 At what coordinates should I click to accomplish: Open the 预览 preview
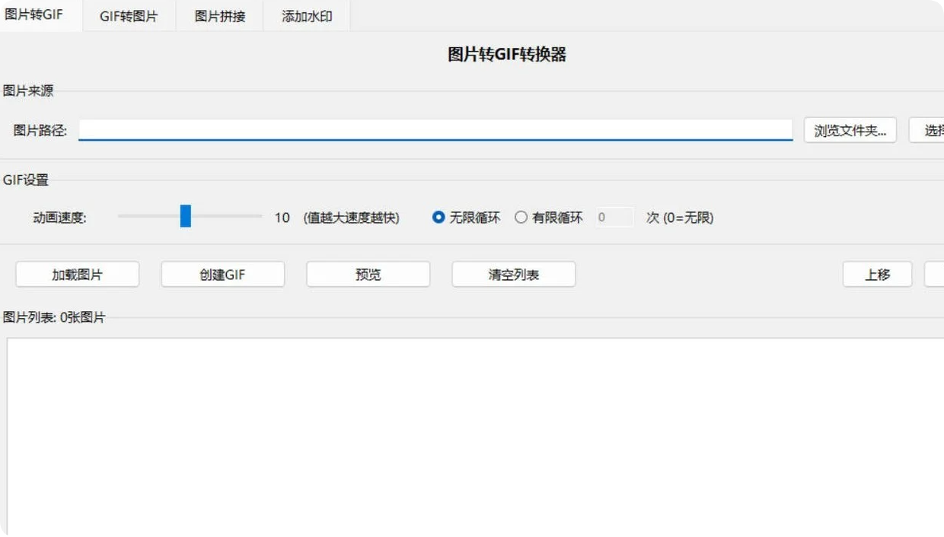click(x=368, y=274)
